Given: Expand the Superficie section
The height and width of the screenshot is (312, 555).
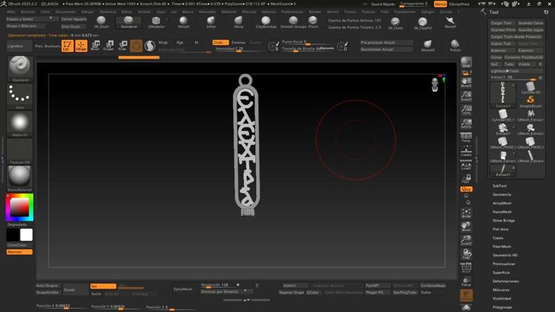Looking at the screenshot, I should click(501, 272).
